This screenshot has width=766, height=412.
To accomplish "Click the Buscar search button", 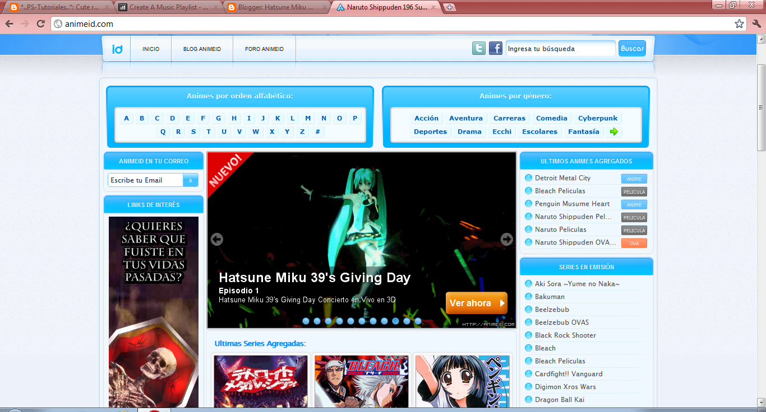I will point(632,49).
